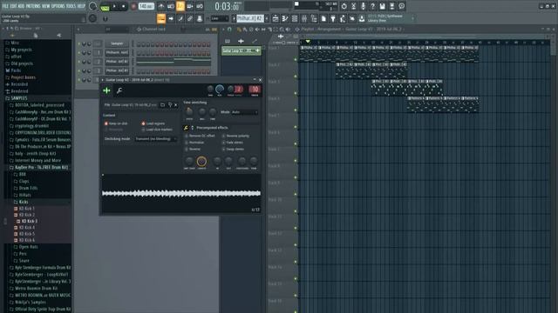The height and width of the screenshot is (313, 558).
Task: Click the save disk icon top toolbar
Action: pyautogui.click(x=382, y=6)
